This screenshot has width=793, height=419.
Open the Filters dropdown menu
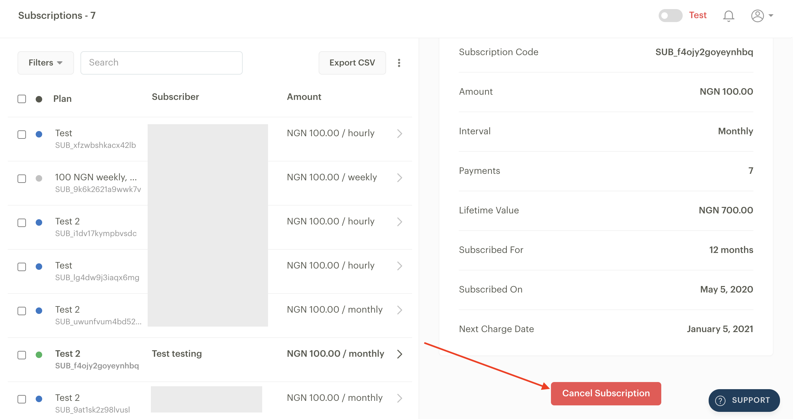point(45,62)
